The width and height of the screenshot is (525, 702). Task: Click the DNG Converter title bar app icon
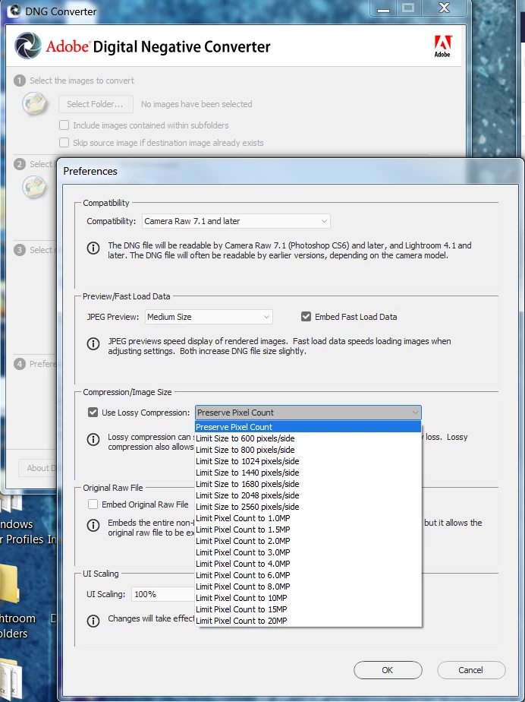coord(14,11)
